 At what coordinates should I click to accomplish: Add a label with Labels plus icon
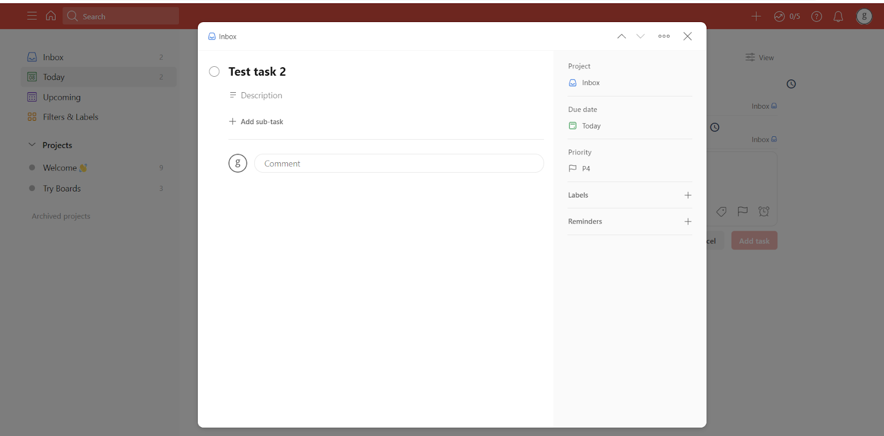688,195
